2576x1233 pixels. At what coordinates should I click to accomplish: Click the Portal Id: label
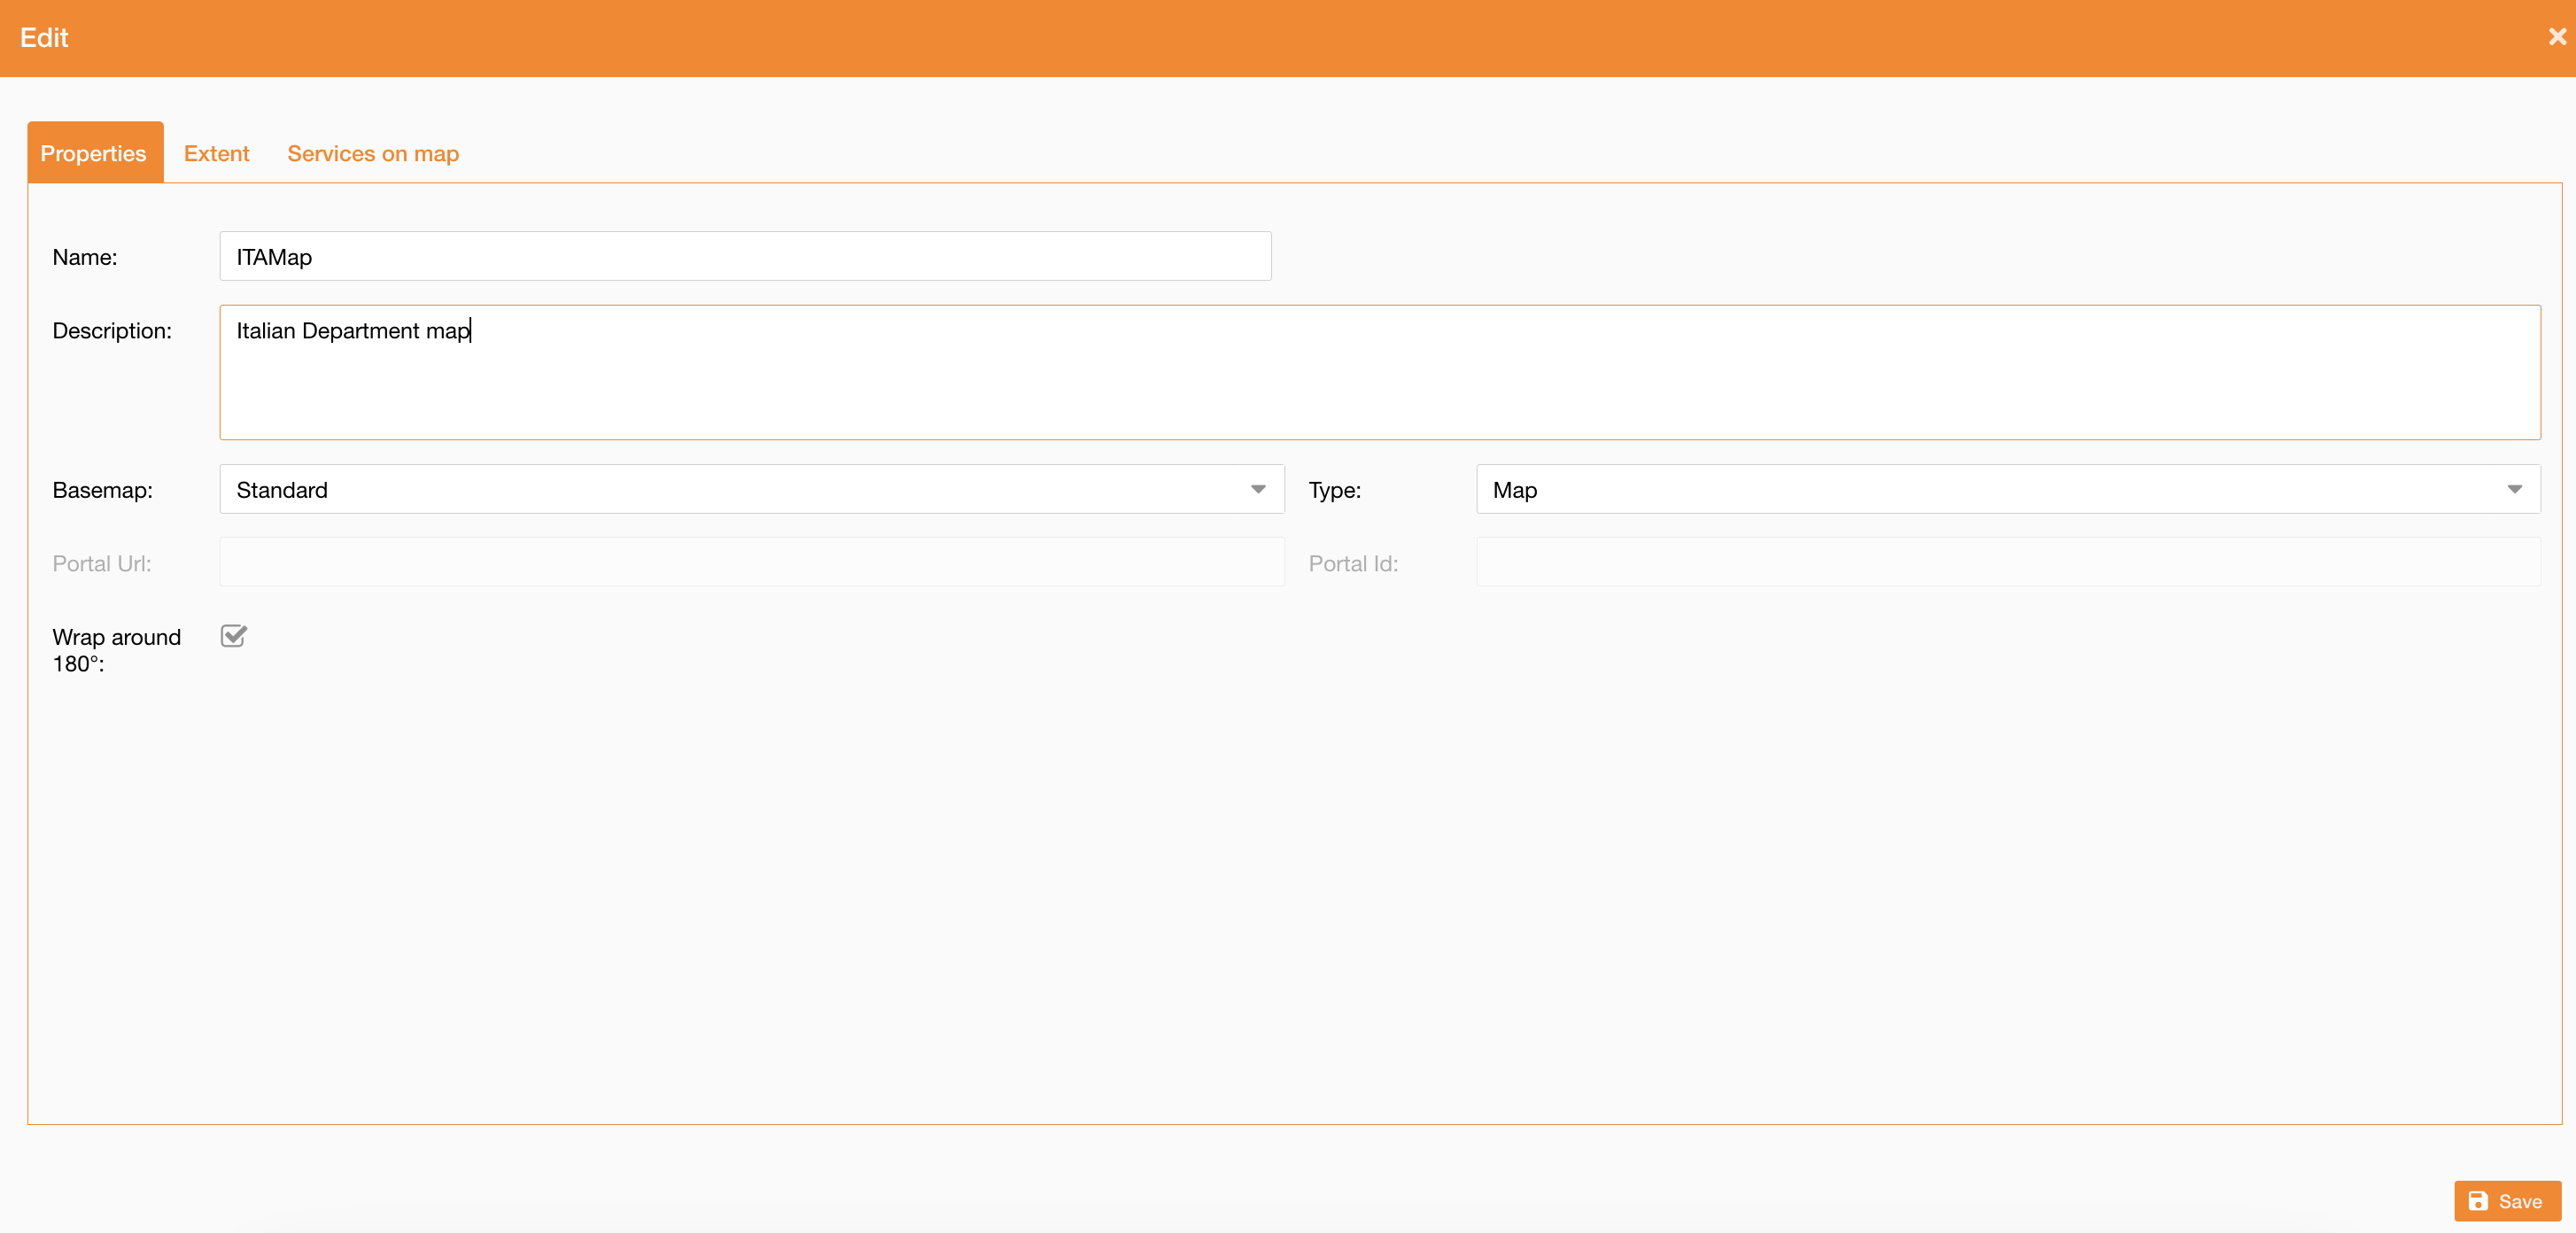1353,563
